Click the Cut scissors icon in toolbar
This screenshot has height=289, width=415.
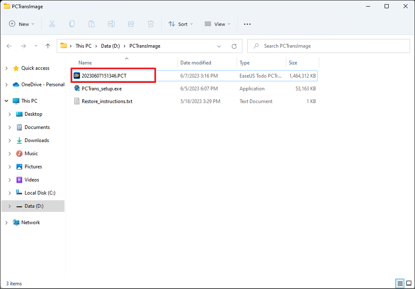[52, 24]
